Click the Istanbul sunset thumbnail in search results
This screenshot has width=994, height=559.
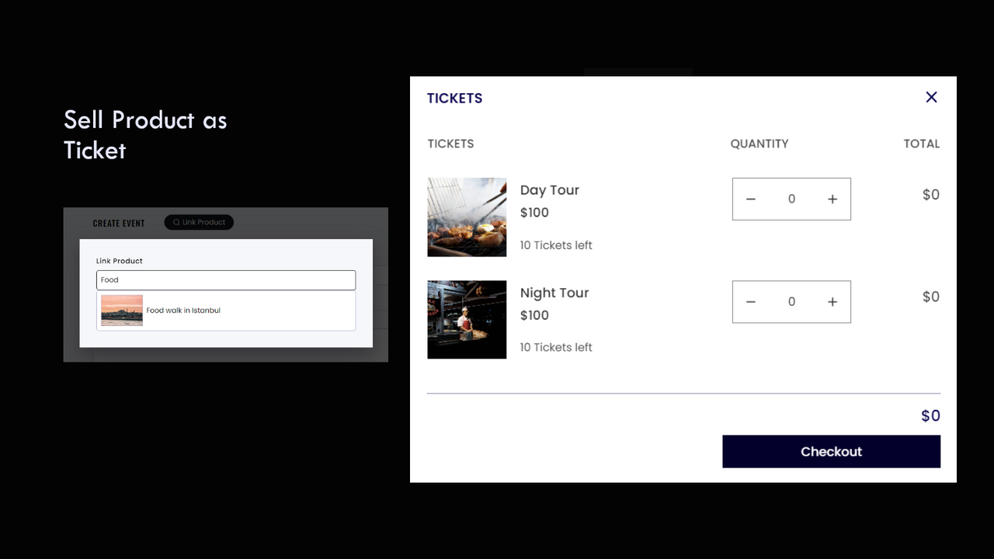(121, 310)
